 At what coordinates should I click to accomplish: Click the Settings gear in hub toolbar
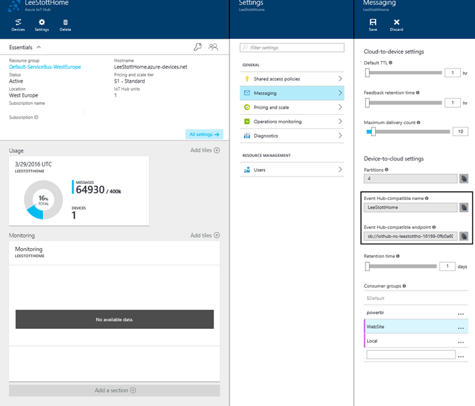(x=42, y=25)
